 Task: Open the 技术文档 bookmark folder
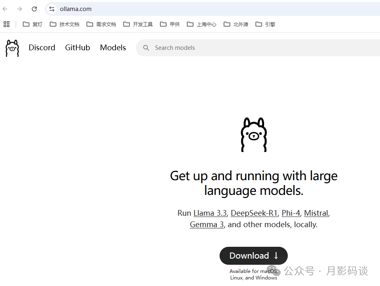64,24
